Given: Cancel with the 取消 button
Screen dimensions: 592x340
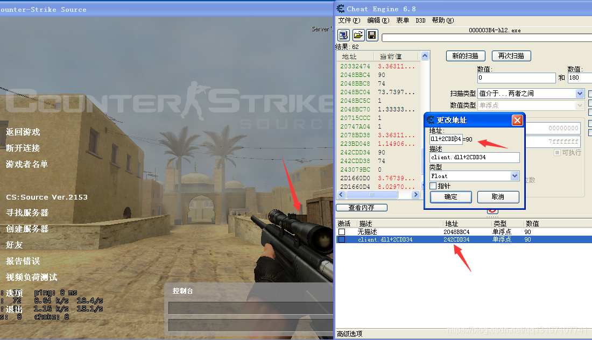Looking at the screenshot, I should (498, 197).
